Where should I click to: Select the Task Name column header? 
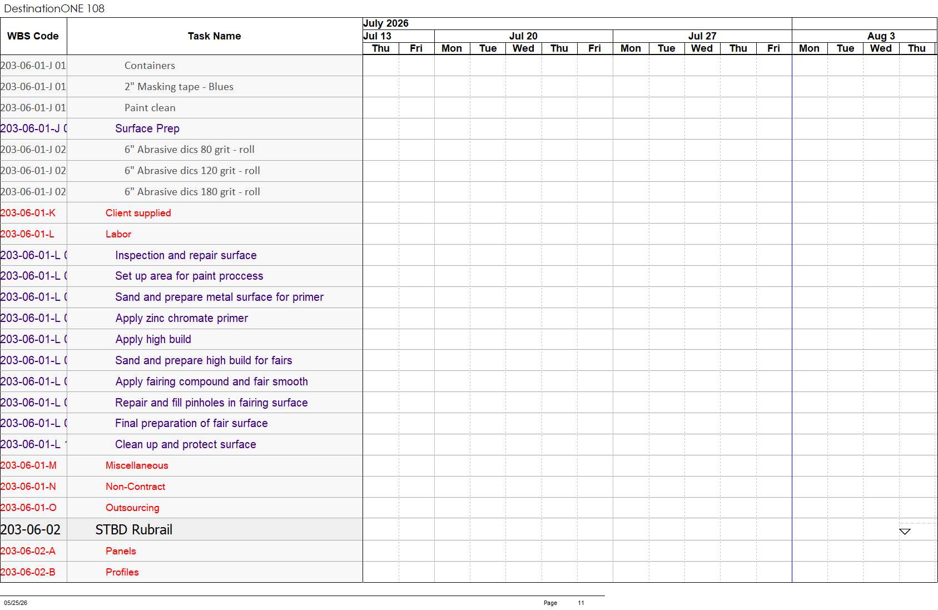pos(215,36)
